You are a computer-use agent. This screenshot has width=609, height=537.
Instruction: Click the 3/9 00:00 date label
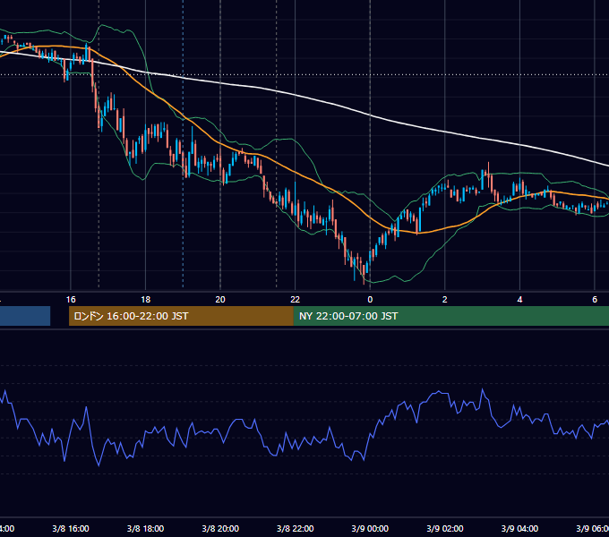coord(370,529)
